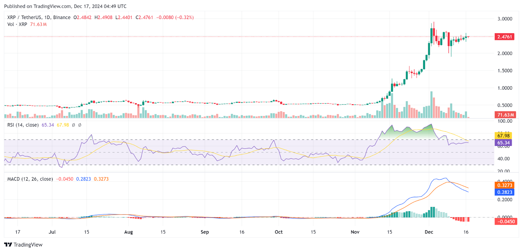523x252 pixels.
Task: Click the 40.00 RSI axis label
Action: click(503, 159)
